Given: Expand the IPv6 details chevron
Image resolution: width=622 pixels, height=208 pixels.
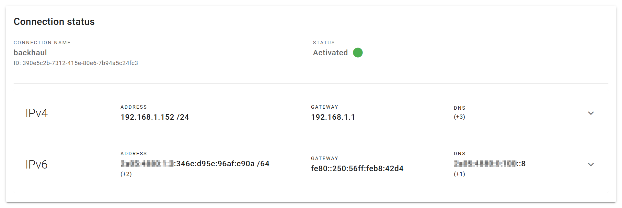Looking at the screenshot, I should pyautogui.click(x=591, y=165).
